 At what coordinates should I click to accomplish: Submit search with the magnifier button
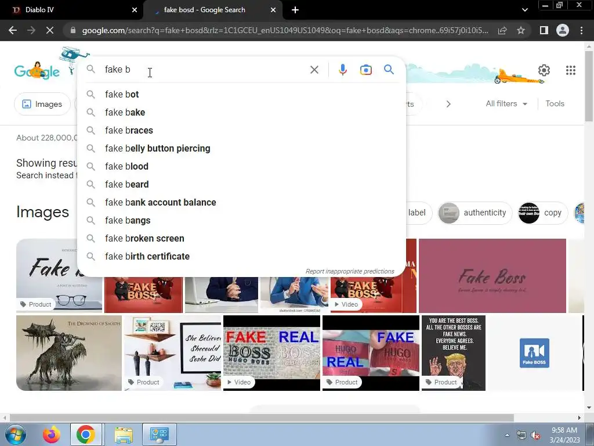pos(389,70)
